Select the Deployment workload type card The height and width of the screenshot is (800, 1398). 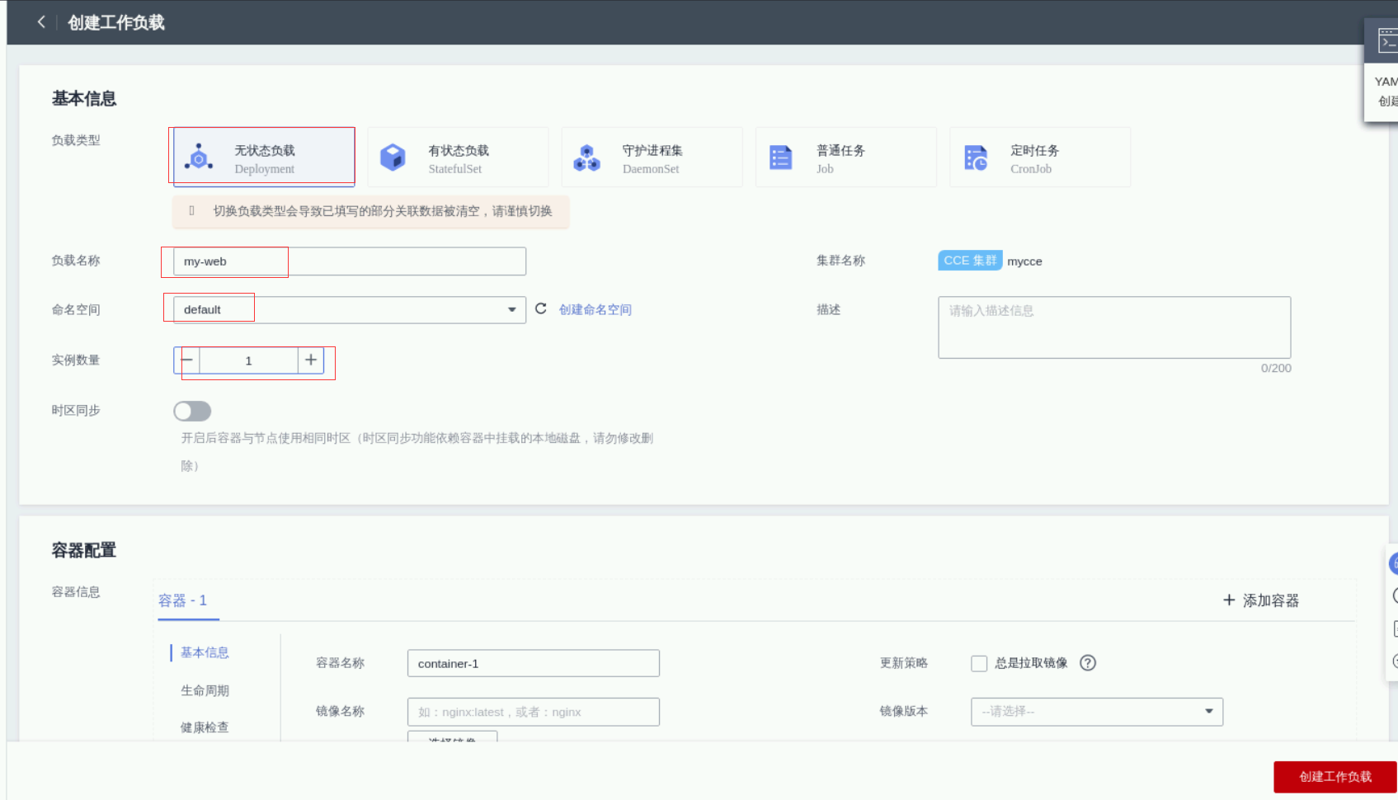click(x=264, y=157)
